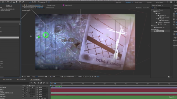
Task: Select the Brush tool
Action: (x=11, y=2)
